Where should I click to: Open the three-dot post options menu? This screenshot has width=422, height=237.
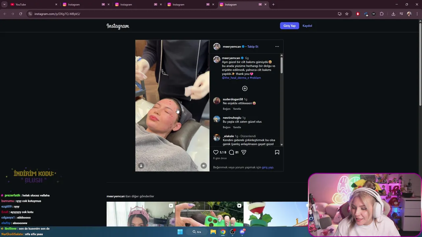277,46
